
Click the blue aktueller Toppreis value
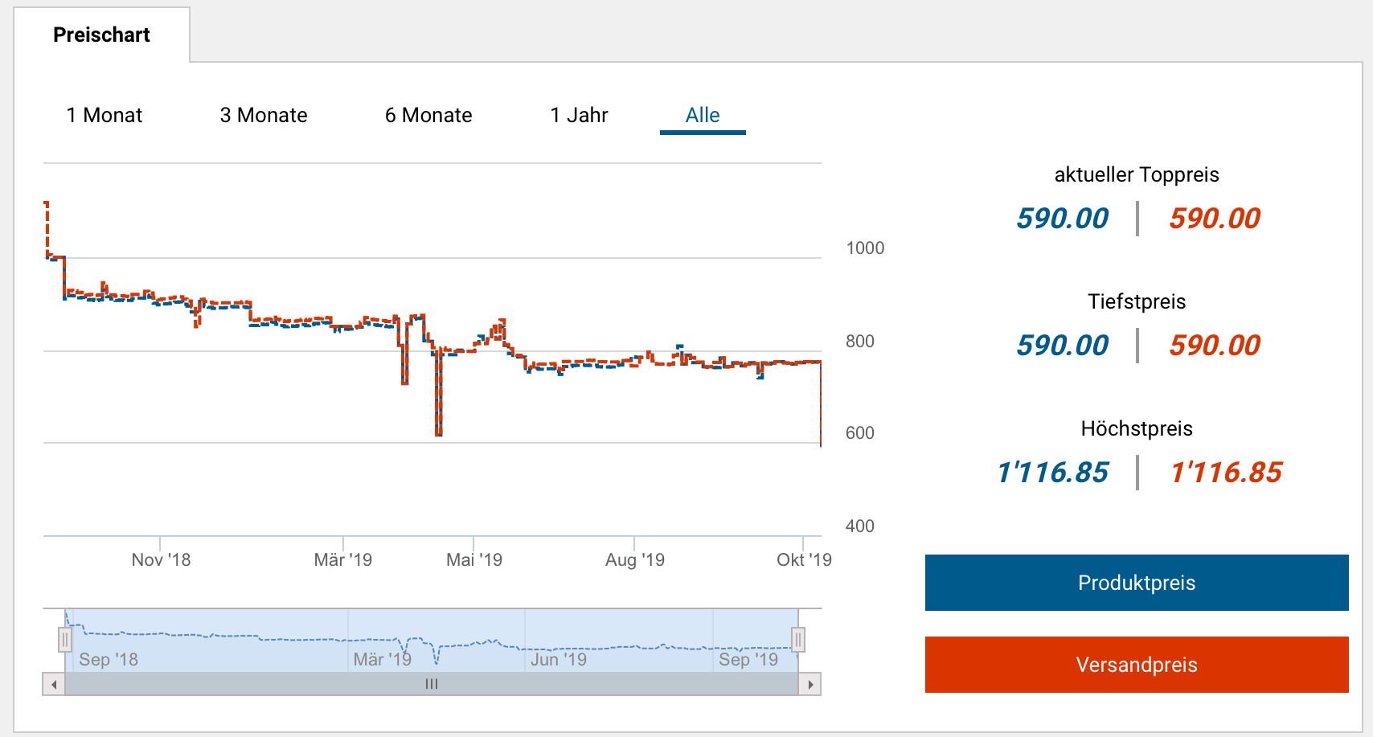point(1062,219)
